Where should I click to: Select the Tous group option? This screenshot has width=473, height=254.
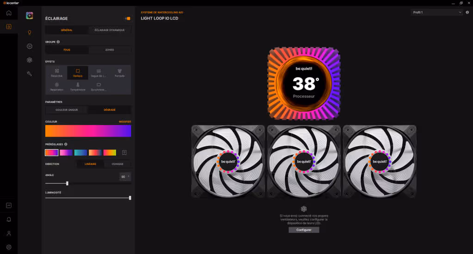pyautogui.click(x=67, y=50)
